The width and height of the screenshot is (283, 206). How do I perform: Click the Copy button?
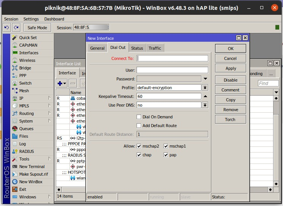pyautogui.click(x=231, y=100)
